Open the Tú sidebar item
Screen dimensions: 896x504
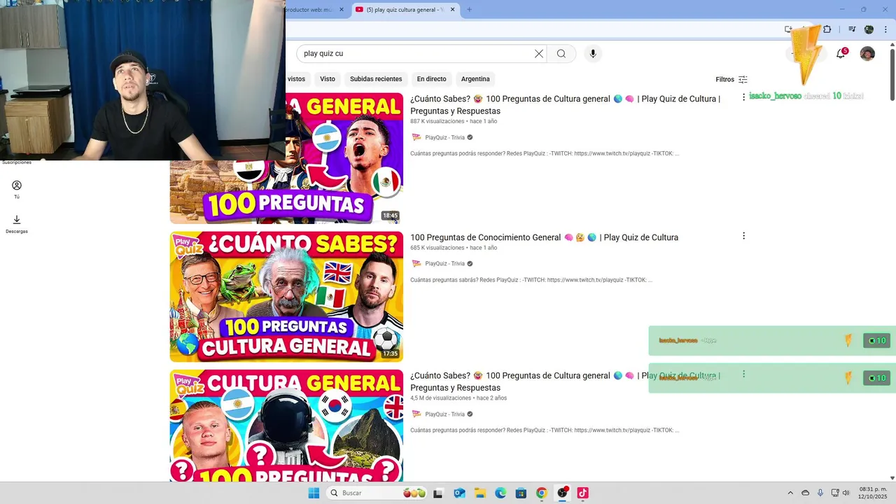point(17,190)
